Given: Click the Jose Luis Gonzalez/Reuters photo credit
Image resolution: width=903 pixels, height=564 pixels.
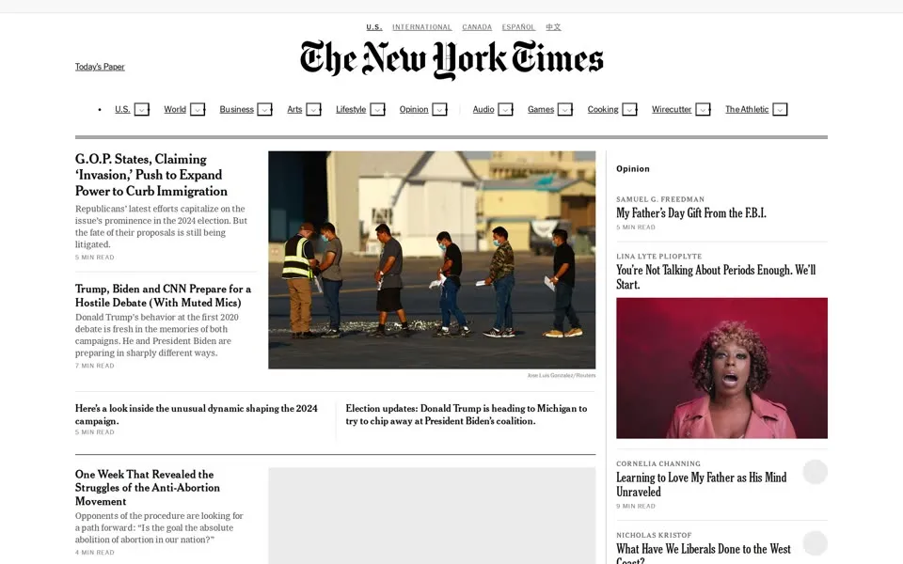Looking at the screenshot, I should pos(562,375).
